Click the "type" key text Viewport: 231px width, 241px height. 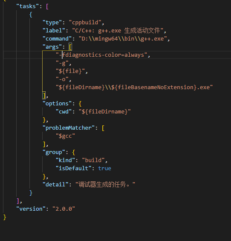tap(52, 23)
